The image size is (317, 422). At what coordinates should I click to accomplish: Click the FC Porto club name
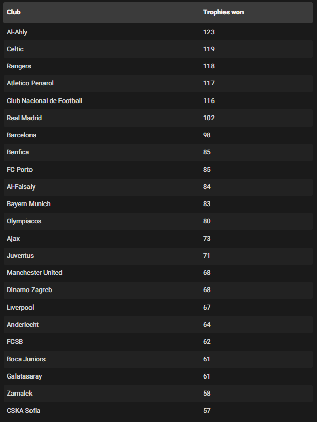coord(20,170)
